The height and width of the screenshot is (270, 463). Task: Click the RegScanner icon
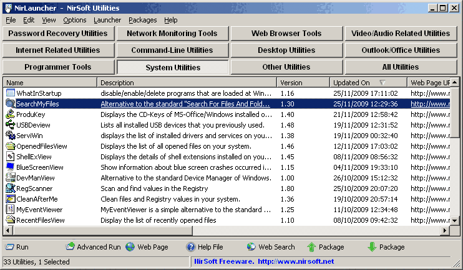tap(11, 189)
